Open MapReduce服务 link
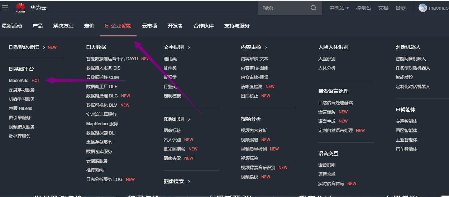 pos(102,123)
